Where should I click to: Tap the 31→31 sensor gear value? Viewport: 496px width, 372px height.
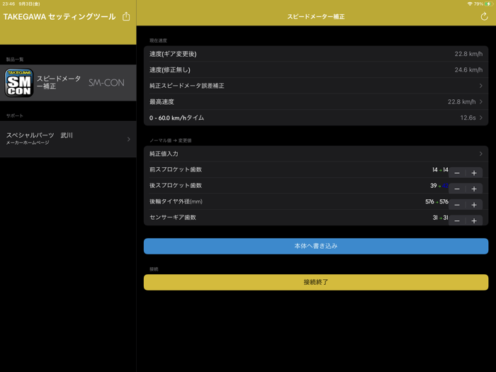click(x=440, y=218)
